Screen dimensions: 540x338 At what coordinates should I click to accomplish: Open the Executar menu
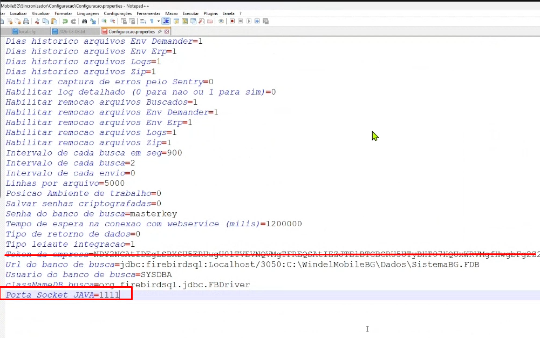pyautogui.click(x=190, y=14)
